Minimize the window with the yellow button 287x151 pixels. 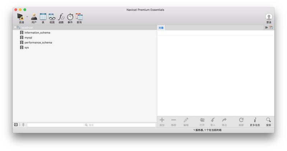coord(20,10)
